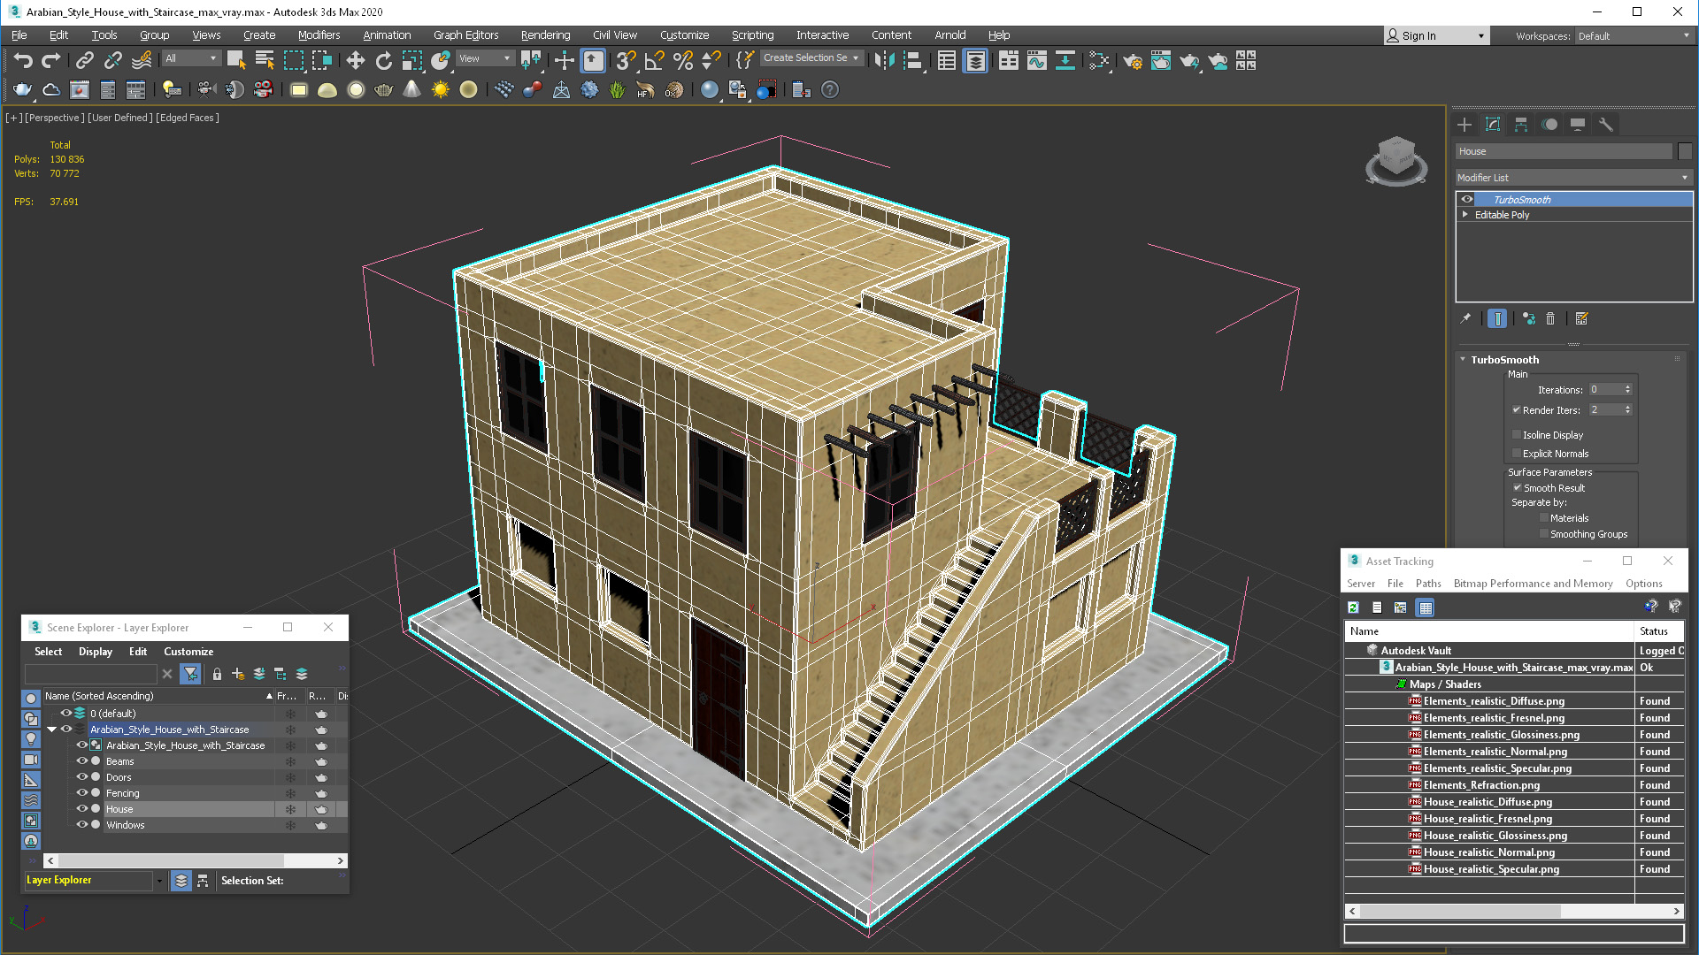1699x955 pixels.
Task: Click the House layer in Scene Explorer
Action: click(x=119, y=808)
